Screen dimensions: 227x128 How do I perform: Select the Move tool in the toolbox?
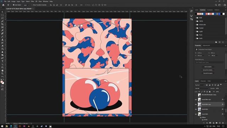tap(2, 12)
